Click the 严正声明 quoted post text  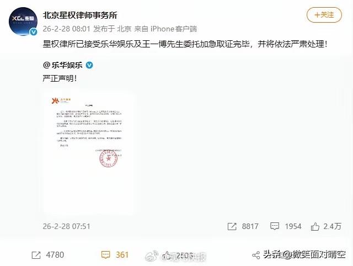coord(60,78)
